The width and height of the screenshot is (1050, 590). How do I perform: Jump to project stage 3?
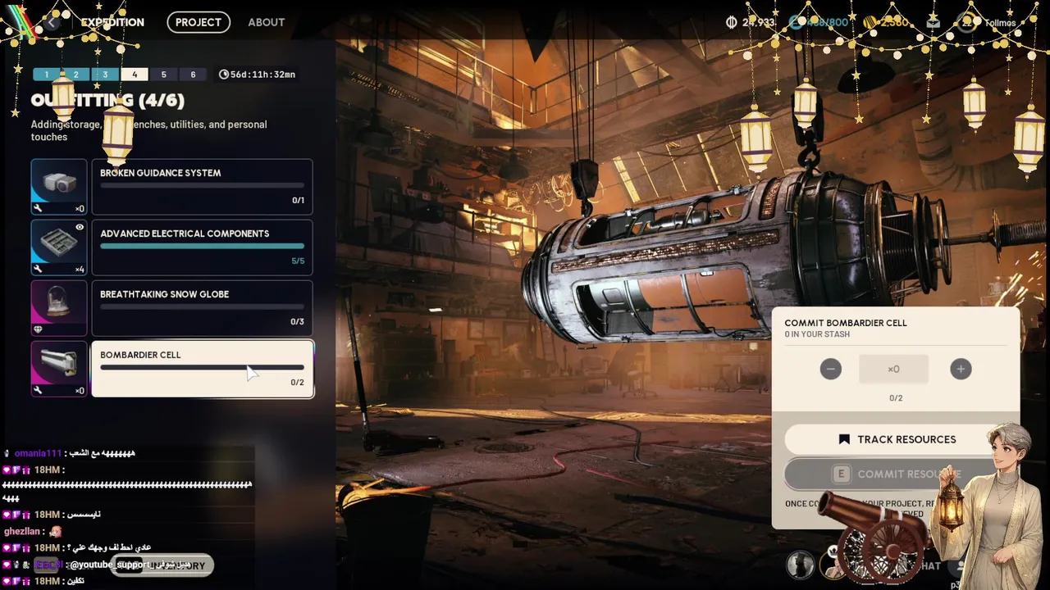(x=105, y=75)
